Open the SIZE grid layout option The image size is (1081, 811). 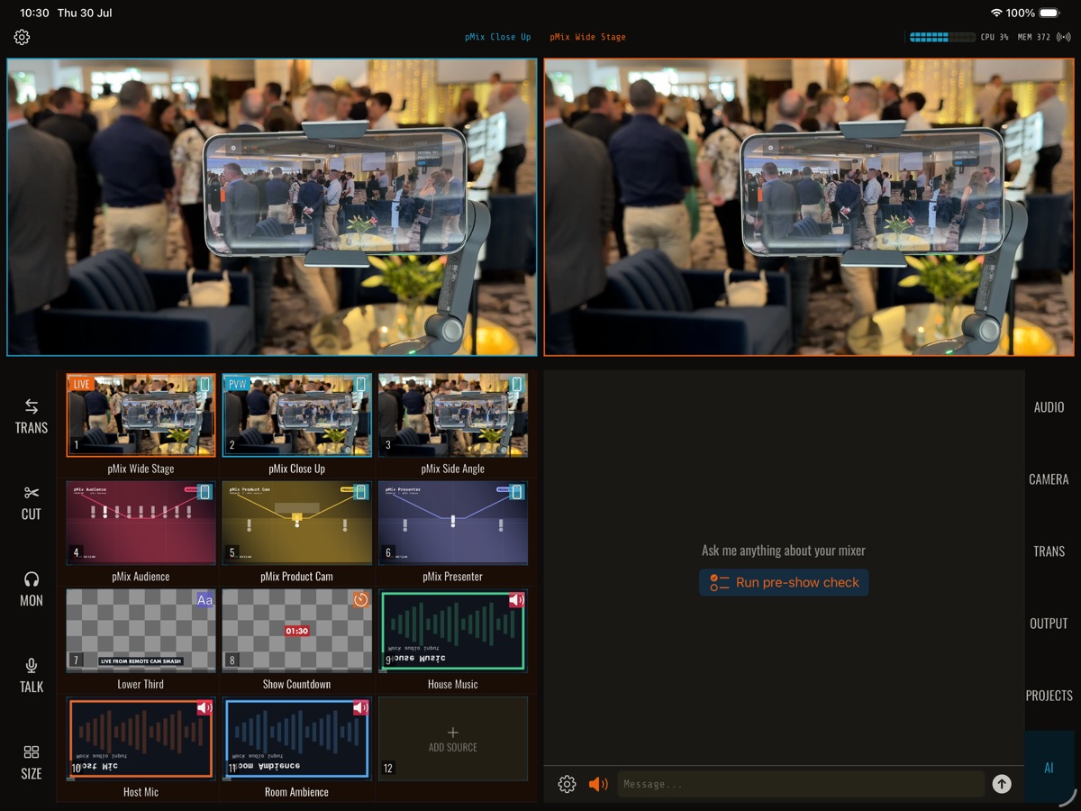[x=32, y=752]
